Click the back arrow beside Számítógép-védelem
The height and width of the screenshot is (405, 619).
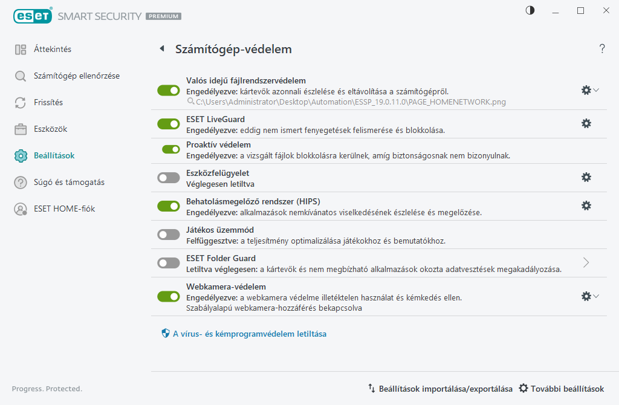click(161, 49)
